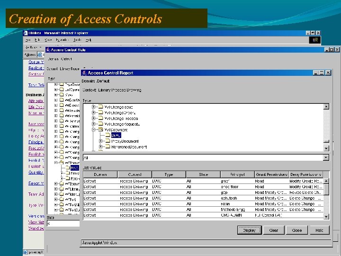Click the Context column header in the List Values table
This screenshot has height=256, width=341.
coord(135,174)
